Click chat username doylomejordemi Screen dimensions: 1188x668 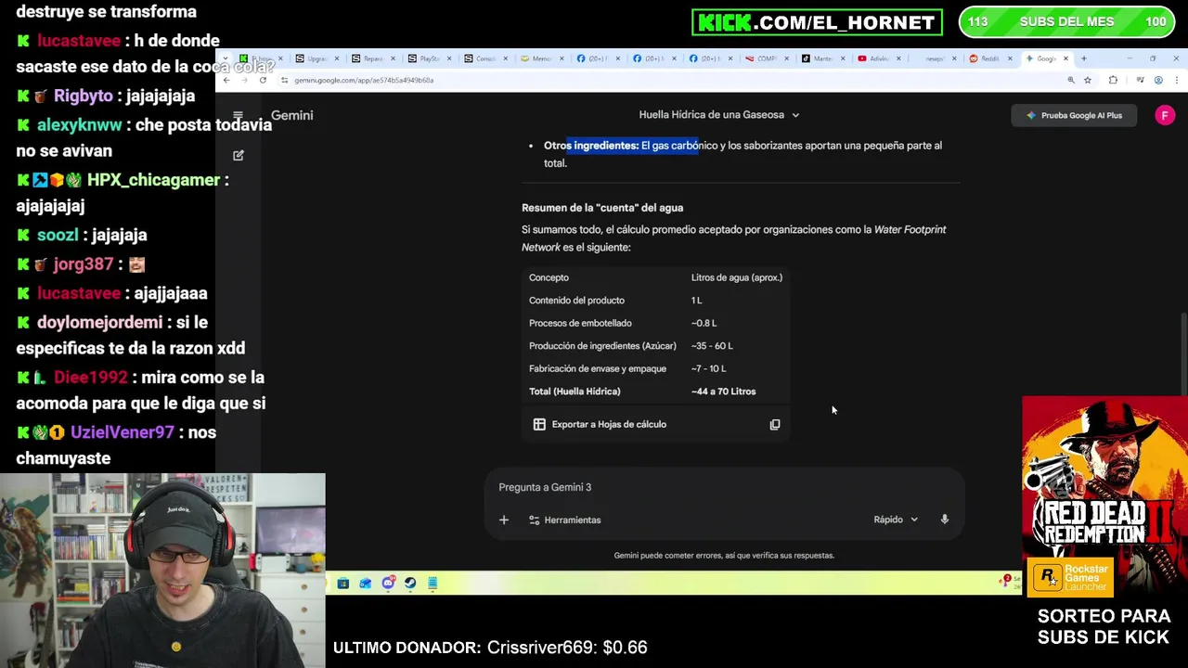pyautogui.click(x=99, y=323)
